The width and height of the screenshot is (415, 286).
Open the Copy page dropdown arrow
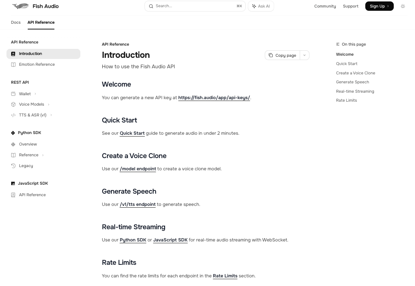tap(304, 55)
